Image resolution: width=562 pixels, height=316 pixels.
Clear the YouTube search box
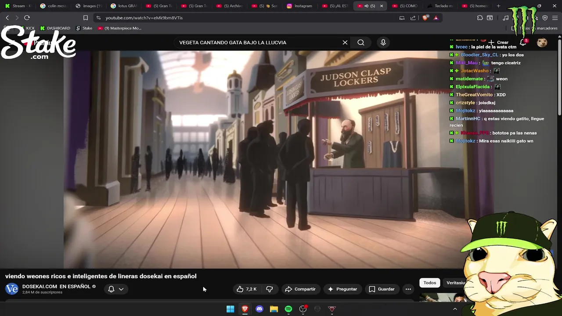tap(345, 43)
